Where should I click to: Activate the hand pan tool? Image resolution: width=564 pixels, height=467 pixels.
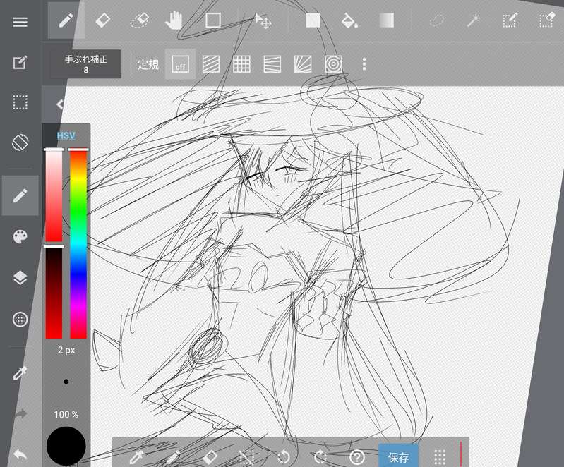coord(174,20)
